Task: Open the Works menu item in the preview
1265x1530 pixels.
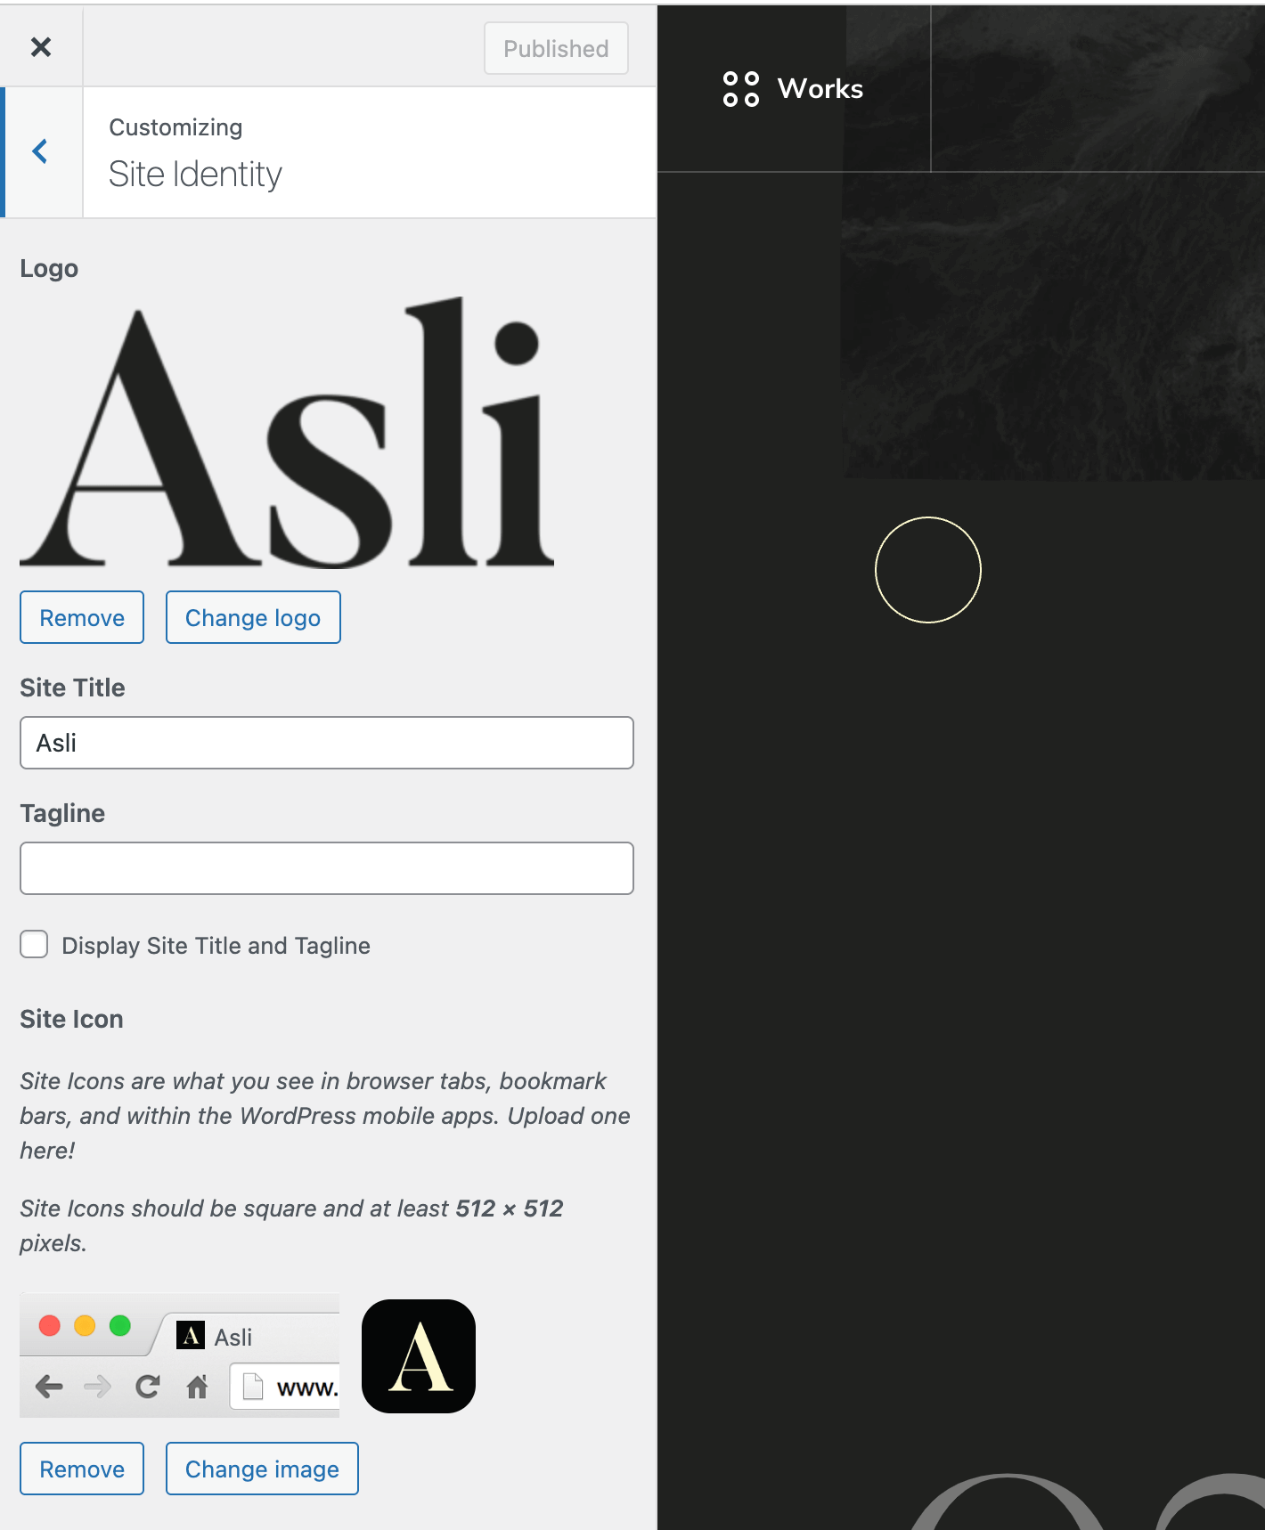Action: [x=820, y=89]
